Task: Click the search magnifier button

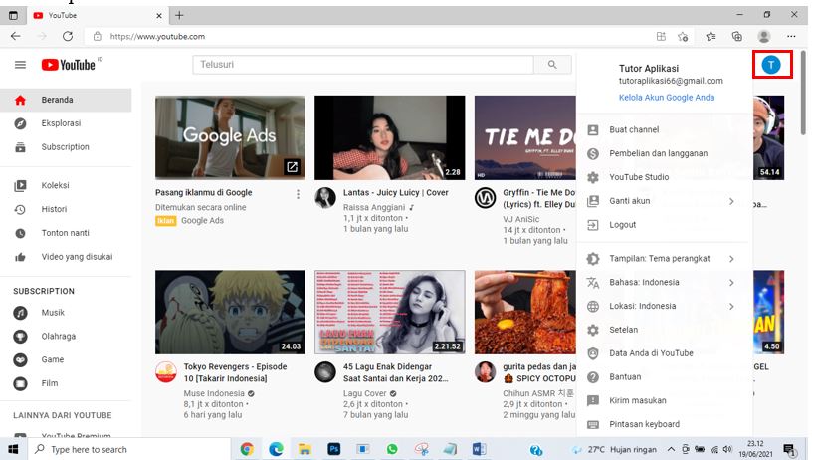Action: click(552, 65)
